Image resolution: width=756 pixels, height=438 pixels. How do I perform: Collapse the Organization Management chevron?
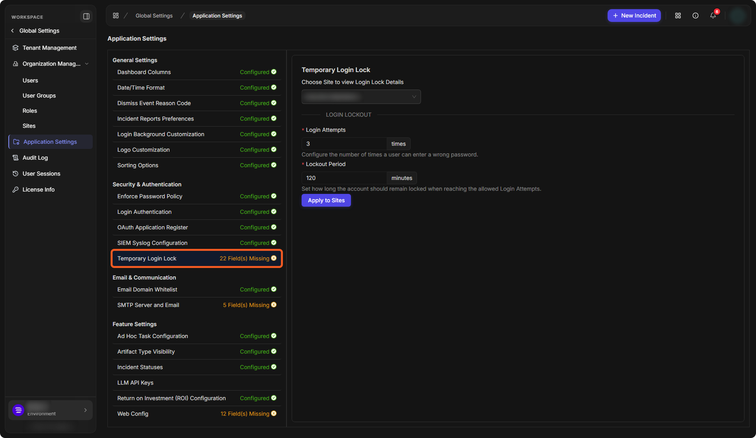(x=87, y=64)
